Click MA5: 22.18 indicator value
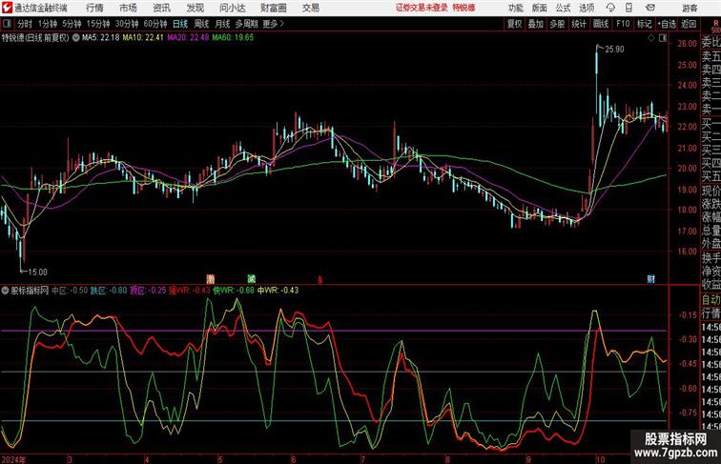Screen dimensions: 721x464 coord(101,38)
